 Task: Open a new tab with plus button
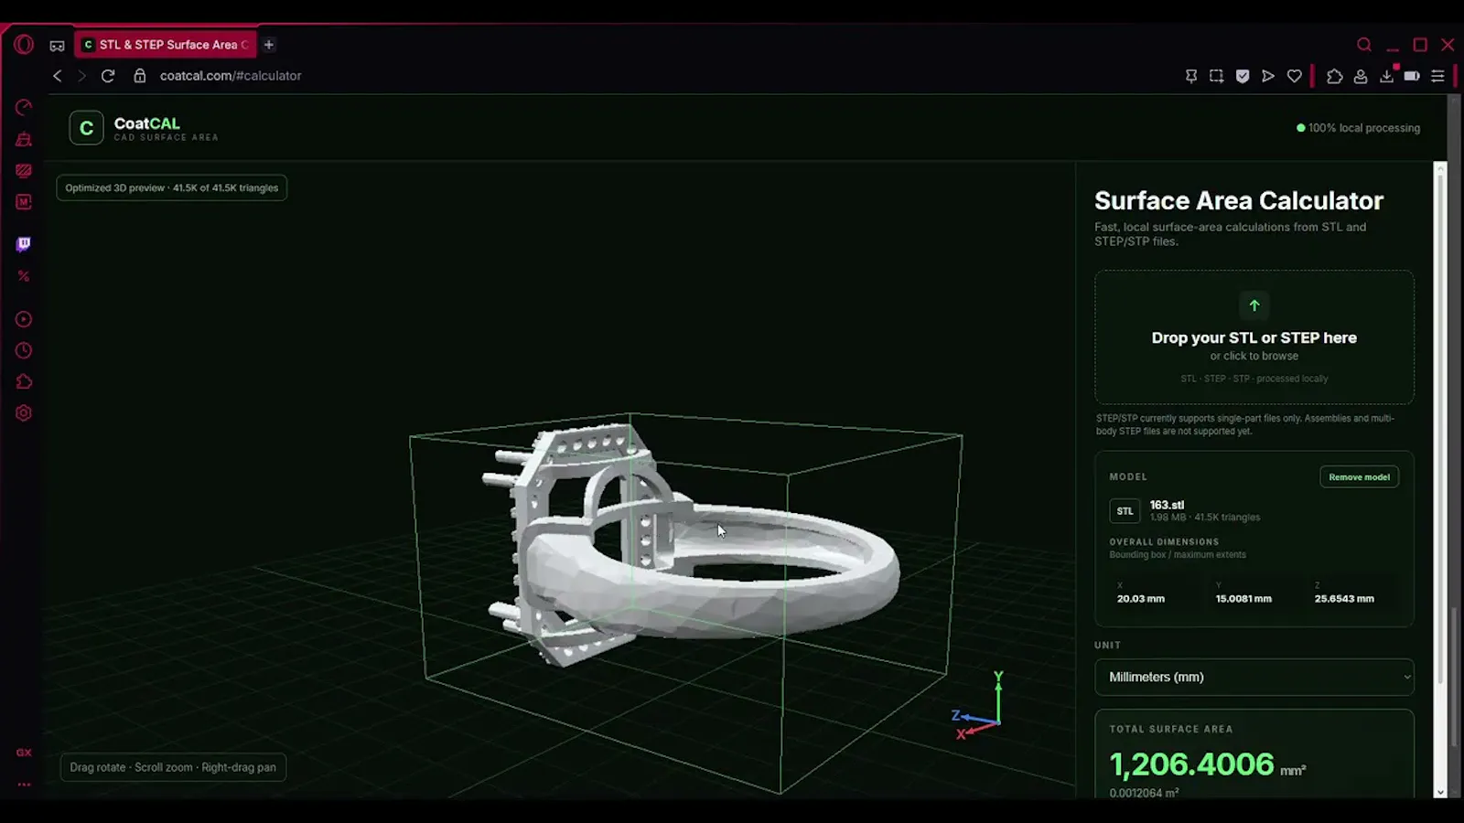click(x=269, y=44)
